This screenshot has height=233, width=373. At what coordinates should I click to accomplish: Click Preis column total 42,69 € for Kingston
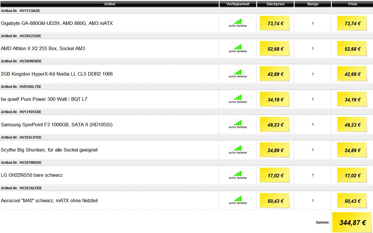352,74
